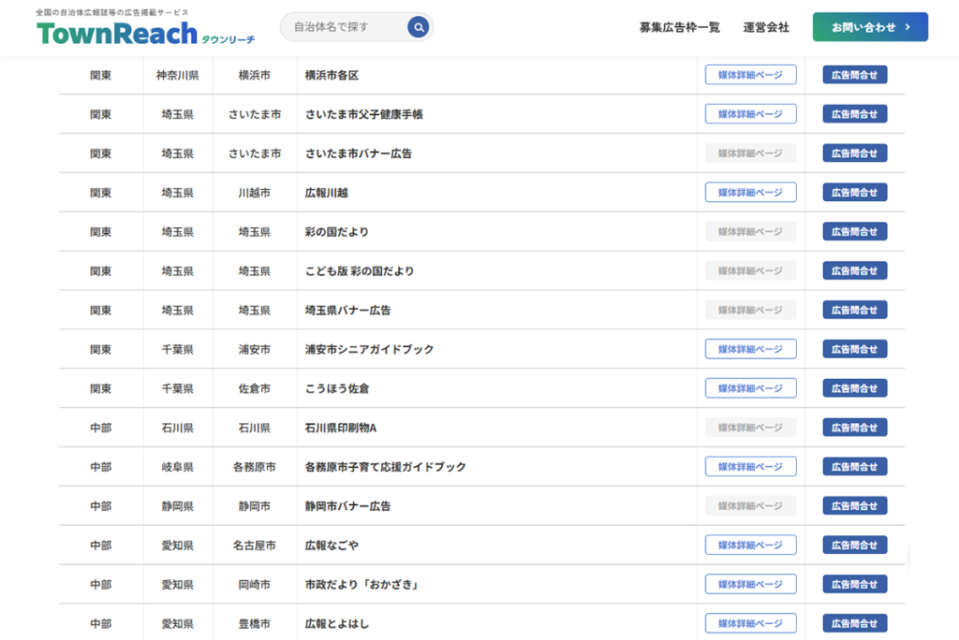Click the 佐倉市 city cell
The image size is (959, 640).
click(x=255, y=388)
